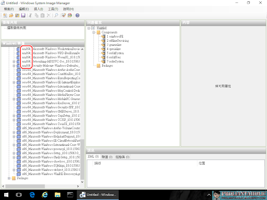This screenshot has height=200, width=267.
Task: Open Command Prompt from the taskbar
Action: (70, 195)
